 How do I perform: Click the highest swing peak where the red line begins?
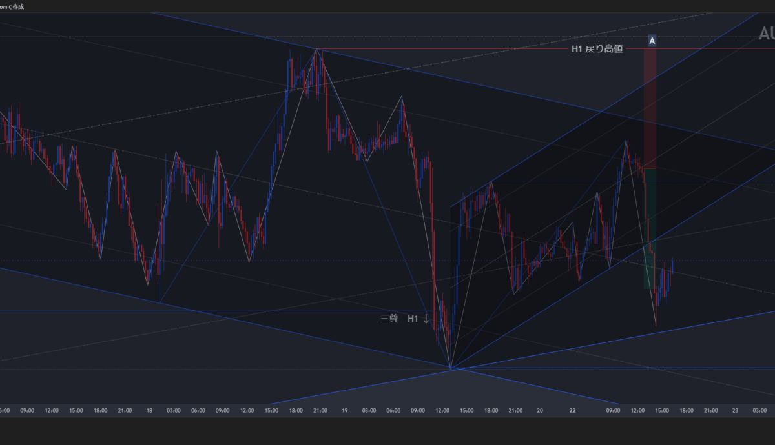pos(316,49)
